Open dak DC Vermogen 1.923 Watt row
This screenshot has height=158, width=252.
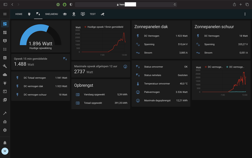161,36
